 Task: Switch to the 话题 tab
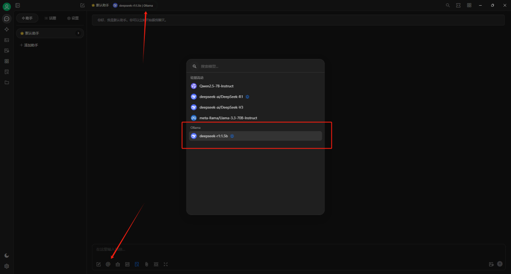50,18
